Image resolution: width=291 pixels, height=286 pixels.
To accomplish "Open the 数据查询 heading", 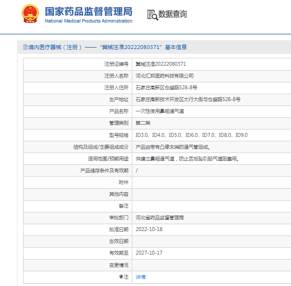I will click(172, 14).
